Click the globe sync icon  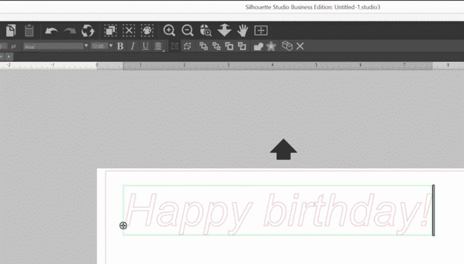[88, 31]
